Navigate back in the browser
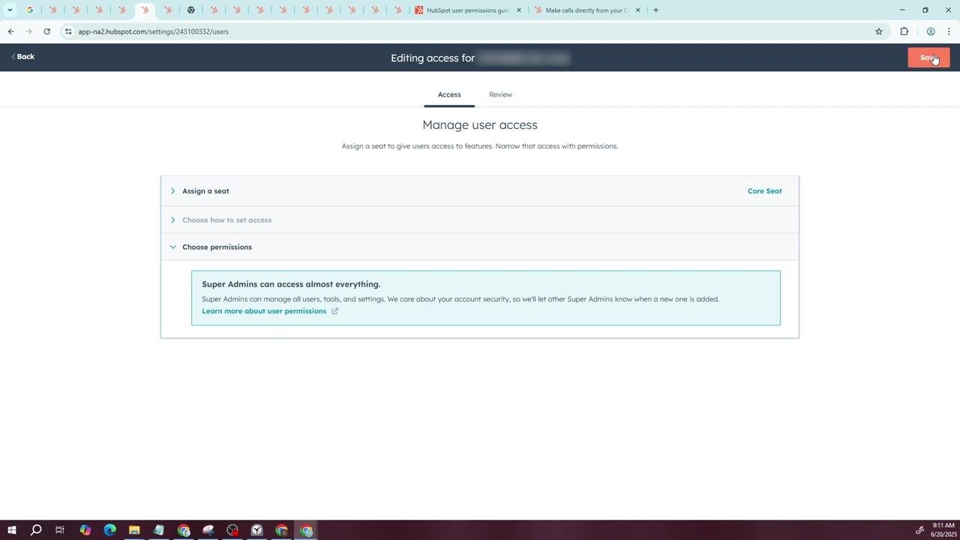 coord(10,31)
